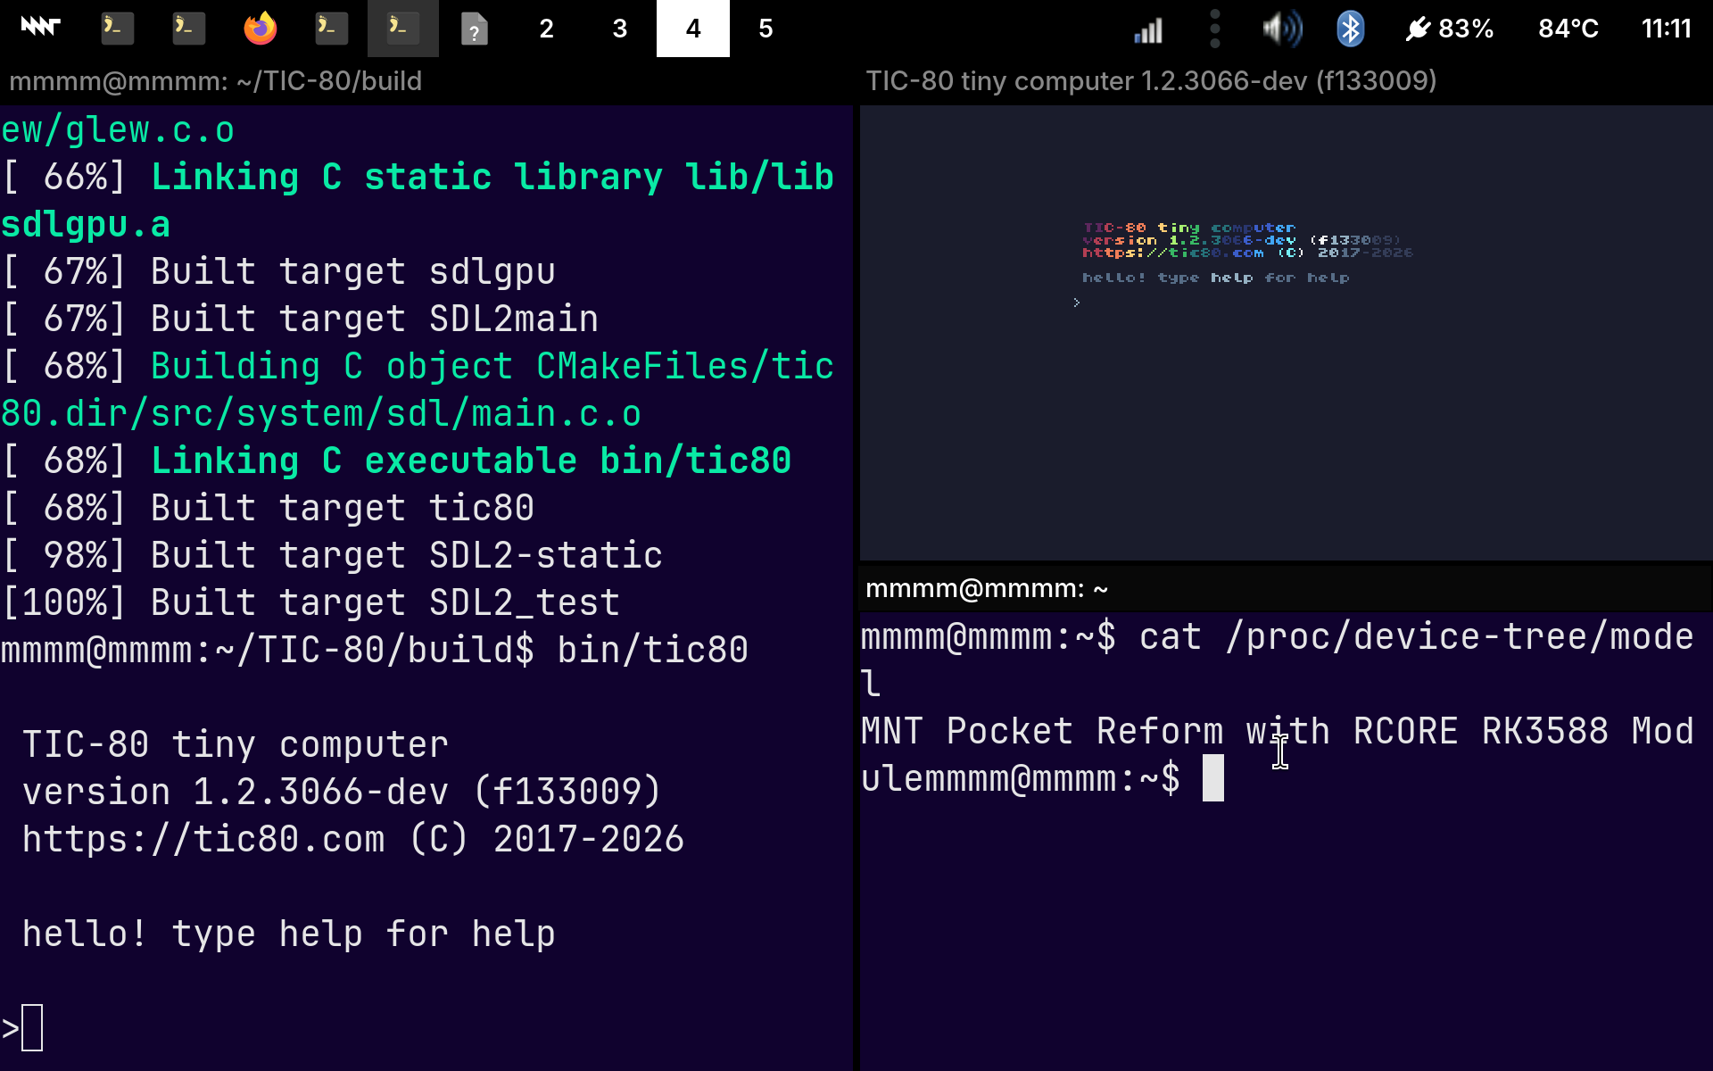Image resolution: width=1713 pixels, height=1071 pixels.
Task: Toggle the Bluetooth tray icon
Action: click(1350, 29)
